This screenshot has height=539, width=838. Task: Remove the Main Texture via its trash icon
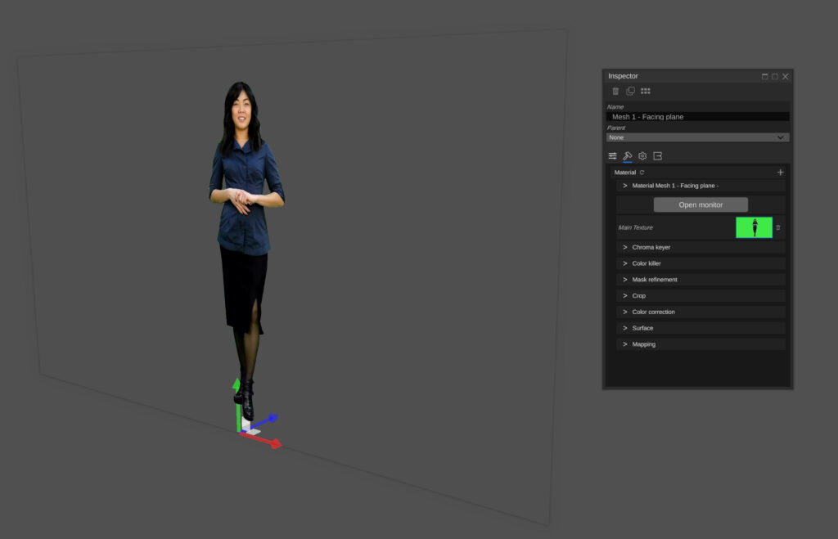pyautogui.click(x=778, y=227)
